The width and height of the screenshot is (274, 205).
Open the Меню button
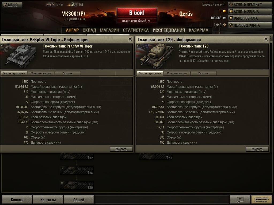click(12, 5)
